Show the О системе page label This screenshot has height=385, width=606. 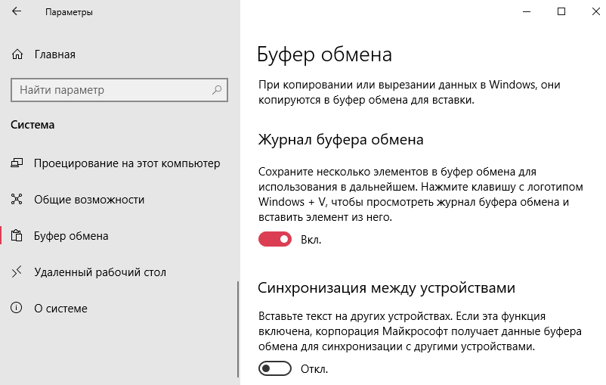click(x=60, y=309)
